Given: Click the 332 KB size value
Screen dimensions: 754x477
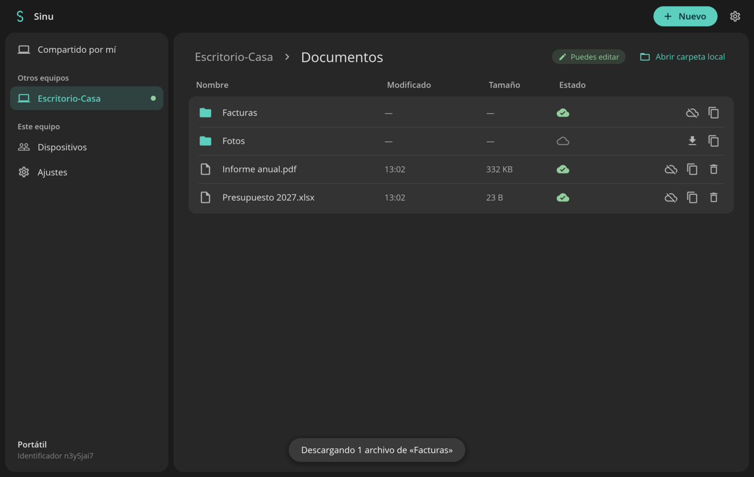Looking at the screenshot, I should (499, 169).
